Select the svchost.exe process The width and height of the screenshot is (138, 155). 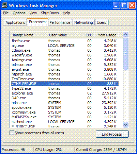coord(65,122)
